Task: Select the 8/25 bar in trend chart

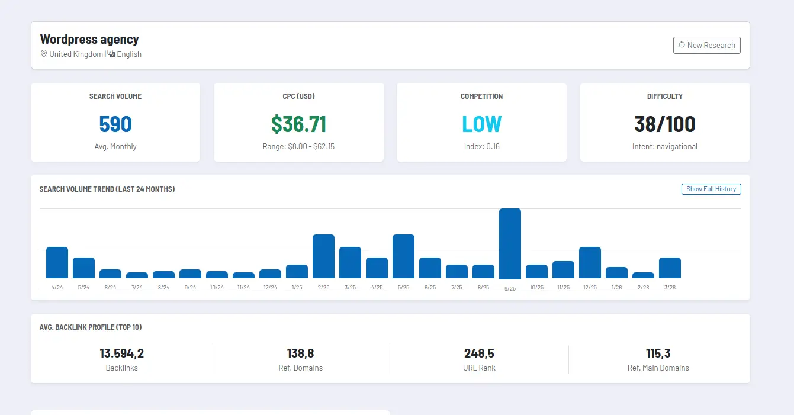Action: 483,271
